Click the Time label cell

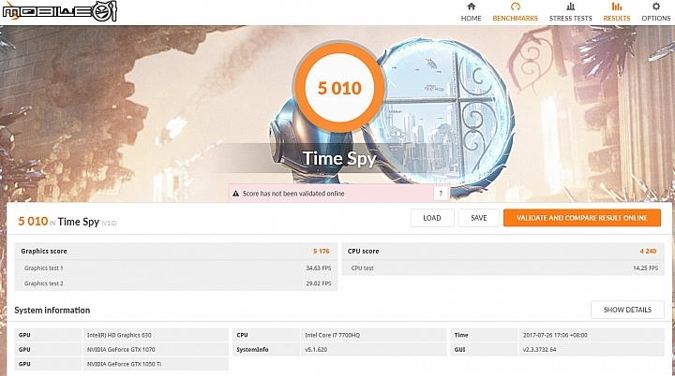[484, 335]
